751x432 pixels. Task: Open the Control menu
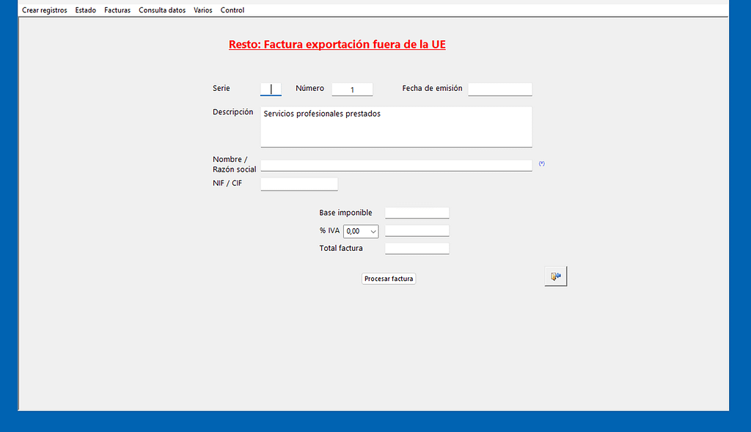coord(232,10)
